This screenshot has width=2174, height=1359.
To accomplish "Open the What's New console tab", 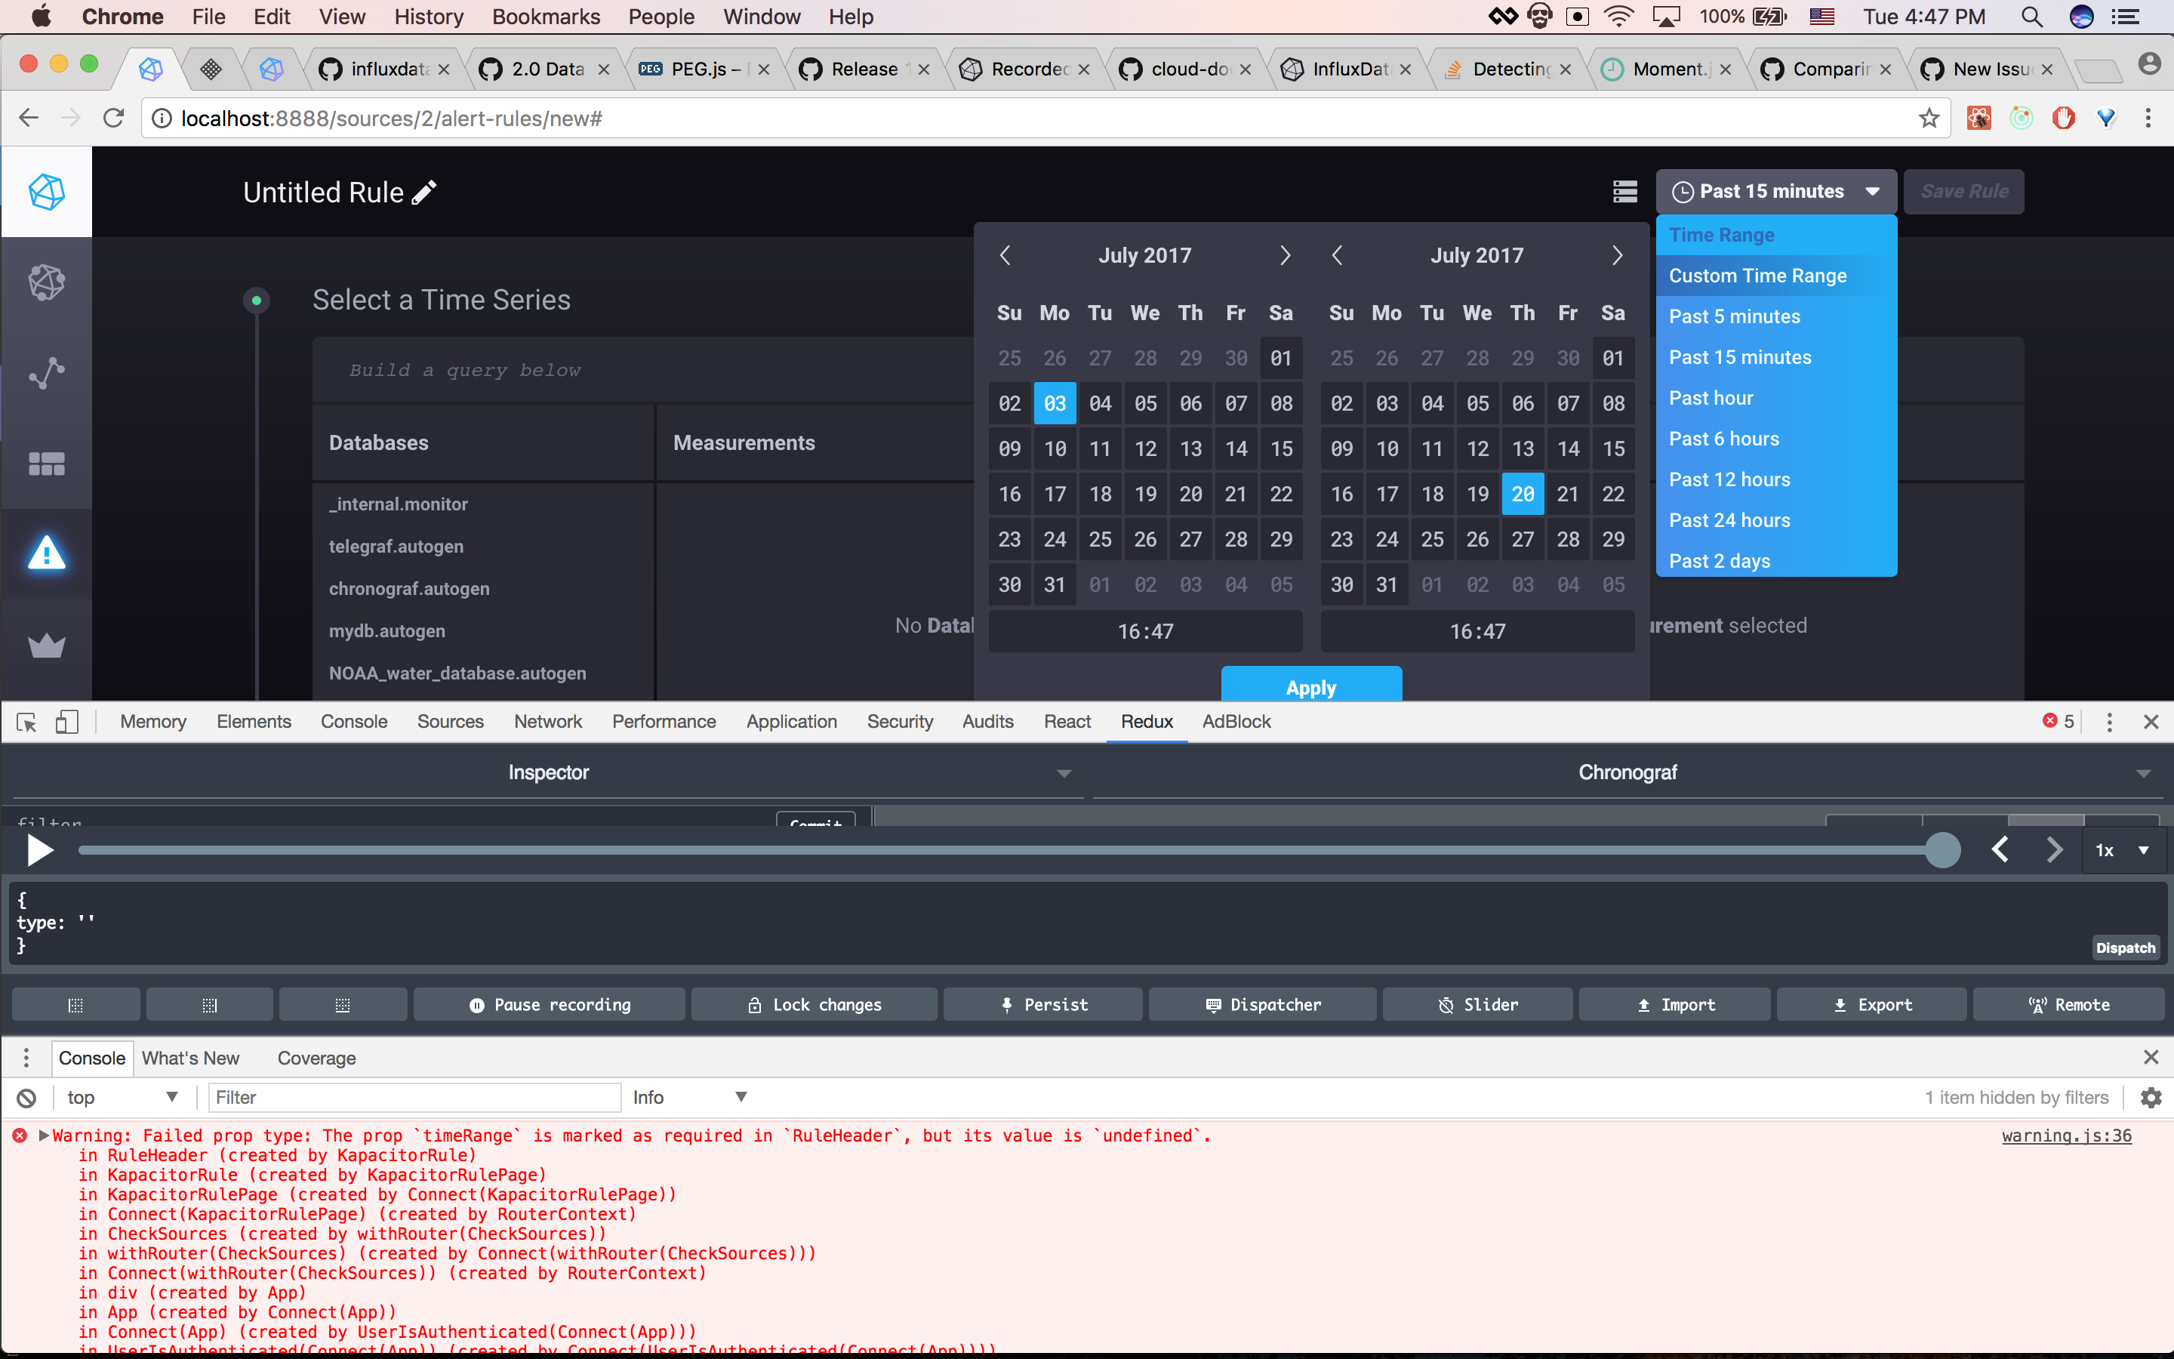I will [x=190, y=1058].
